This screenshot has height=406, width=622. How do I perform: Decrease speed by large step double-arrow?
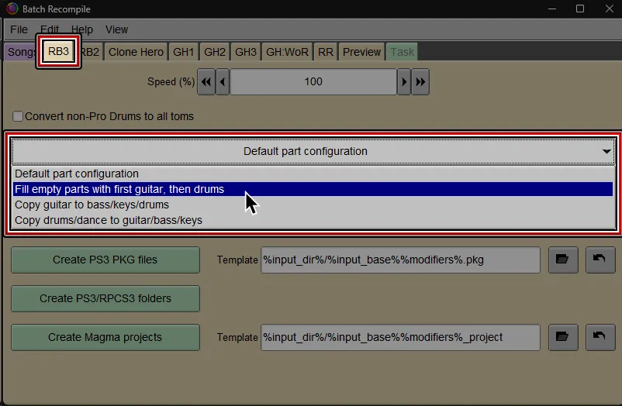[206, 81]
